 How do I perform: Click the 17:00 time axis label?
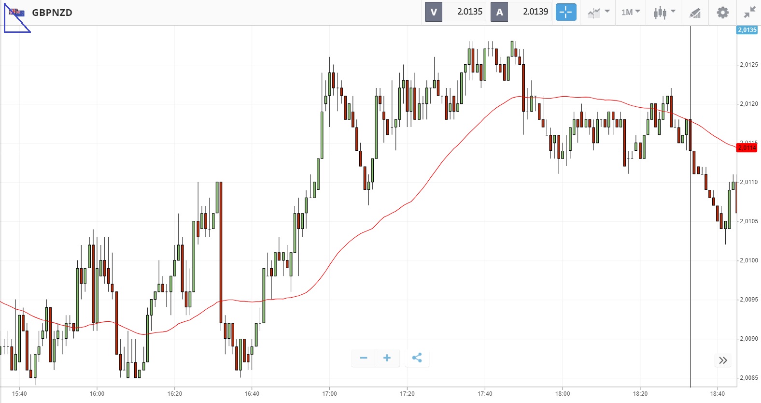click(329, 394)
